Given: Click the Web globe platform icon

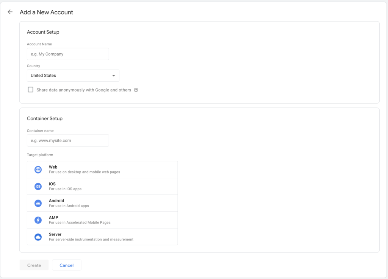Looking at the screenshot, I should [38, 169].
